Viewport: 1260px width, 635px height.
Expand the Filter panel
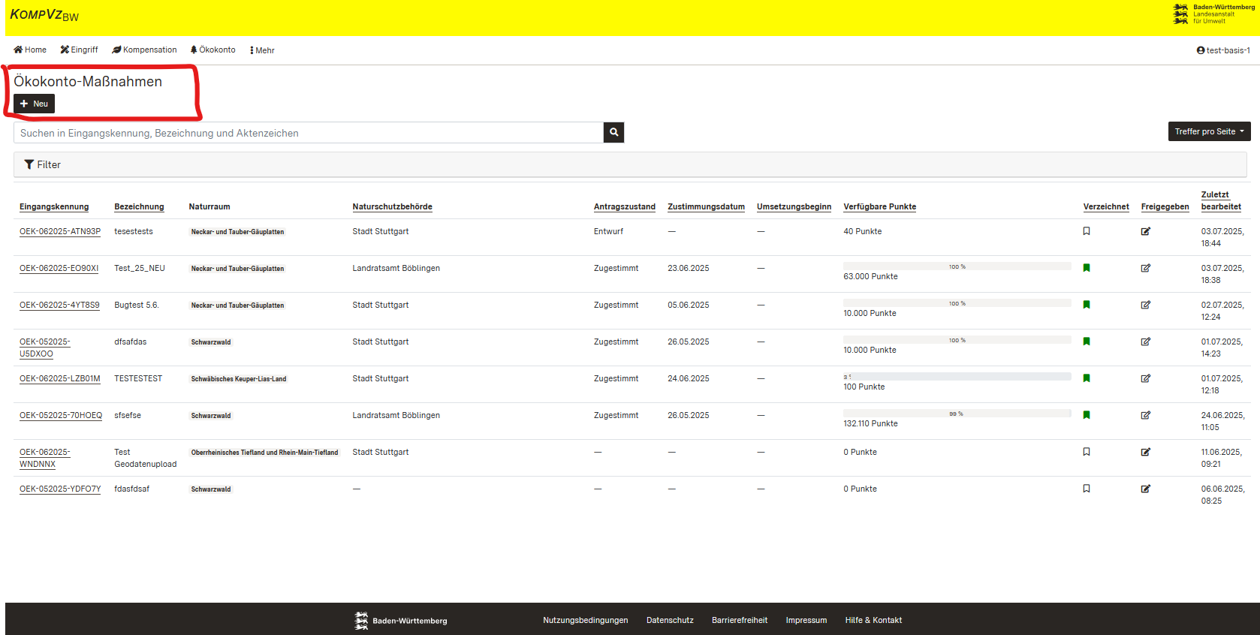pyautogui.click(x=43, y=164)
